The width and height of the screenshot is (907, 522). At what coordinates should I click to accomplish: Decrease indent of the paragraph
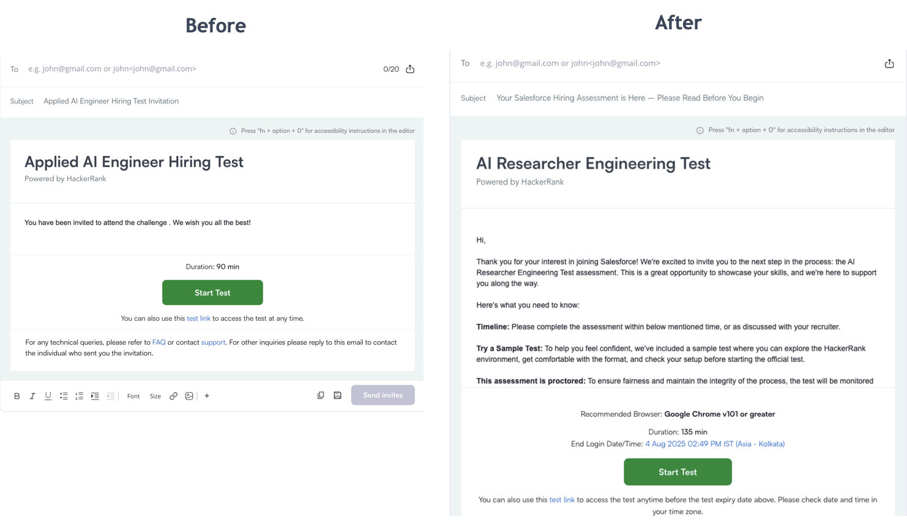coord(110,396)
